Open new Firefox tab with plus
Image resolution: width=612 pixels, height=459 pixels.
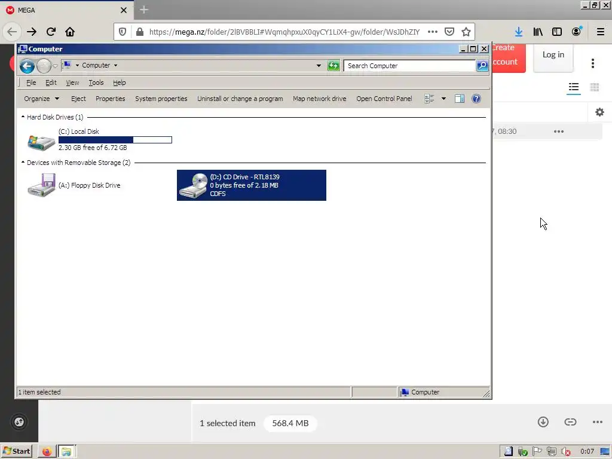coord(144,10)
